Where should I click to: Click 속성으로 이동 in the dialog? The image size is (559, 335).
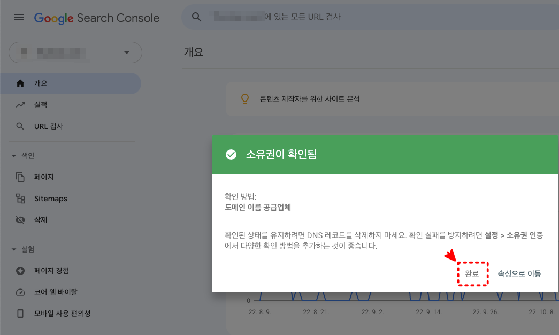(519, 273)
